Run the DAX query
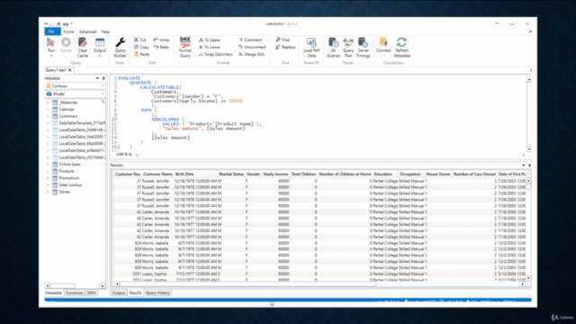The width and height of the screenshot is (576, 324). pyautogui.click(x=50, y=46)
